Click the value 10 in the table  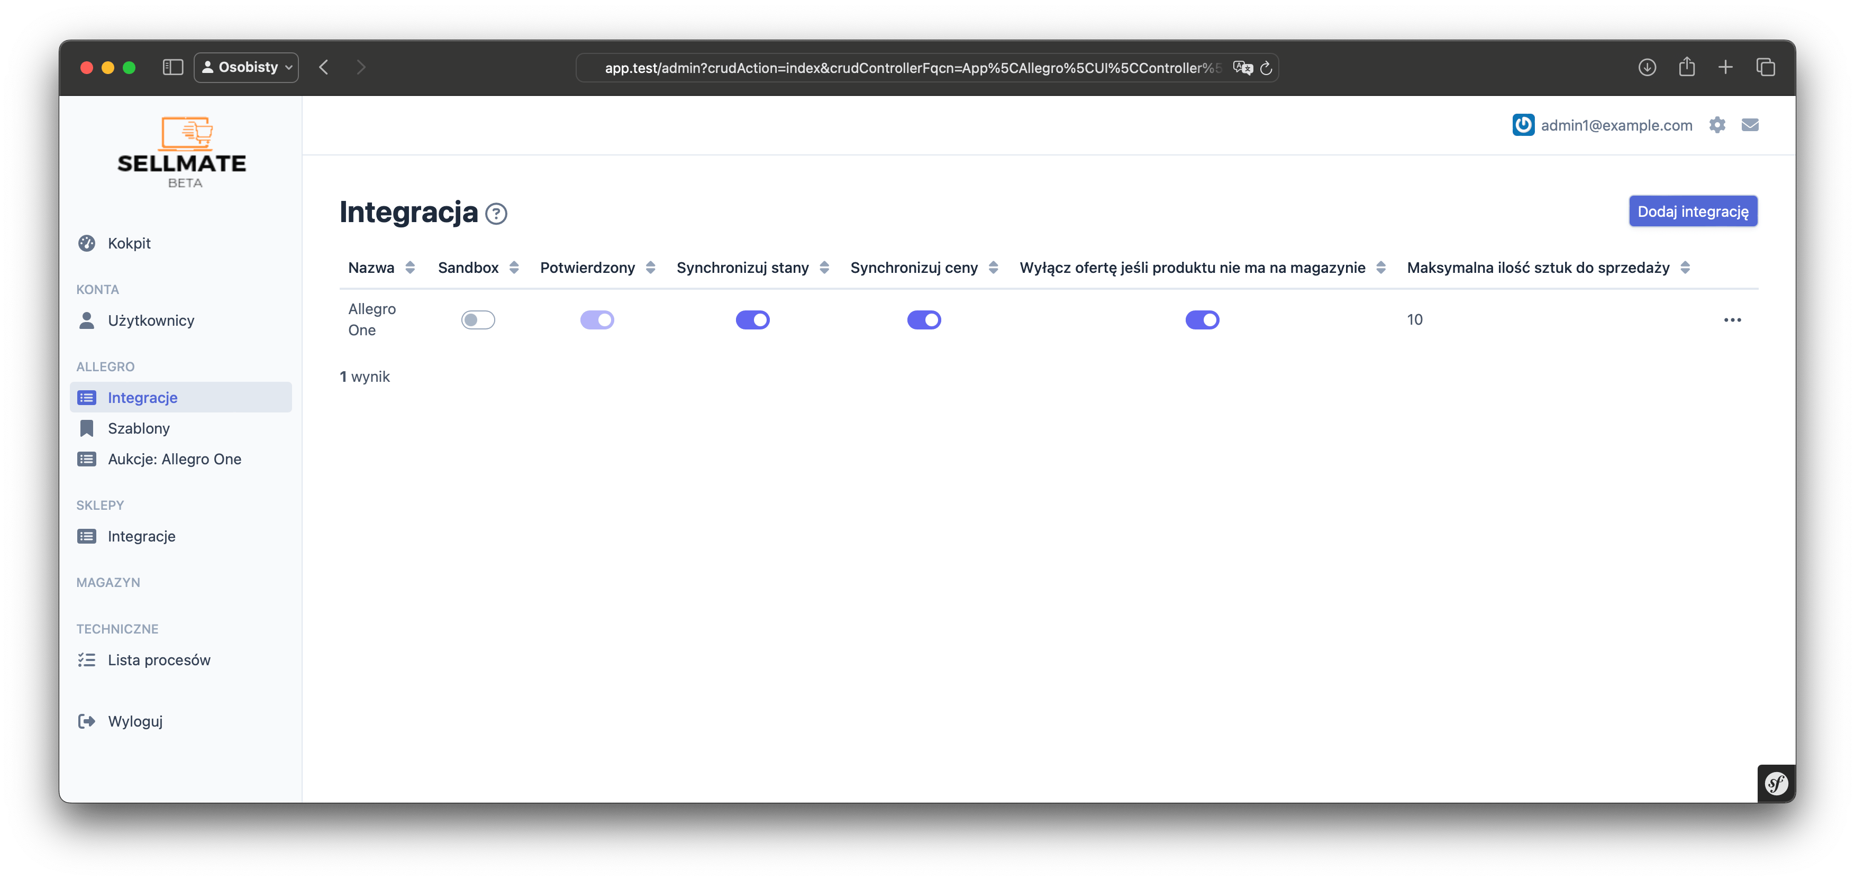[1414, 319]
